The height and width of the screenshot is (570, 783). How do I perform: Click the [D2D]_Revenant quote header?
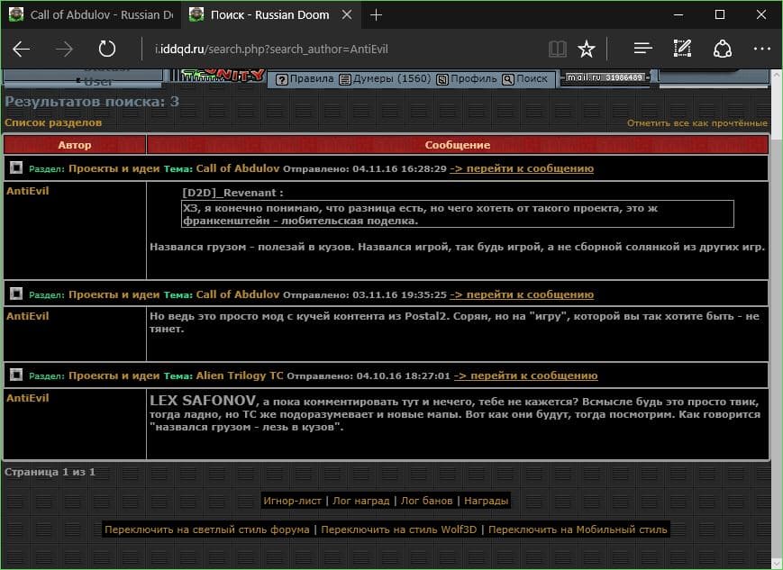pos(232,193)
